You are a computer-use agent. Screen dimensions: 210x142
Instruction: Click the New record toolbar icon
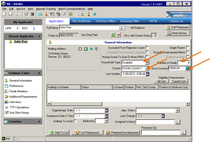pos(4,14)
